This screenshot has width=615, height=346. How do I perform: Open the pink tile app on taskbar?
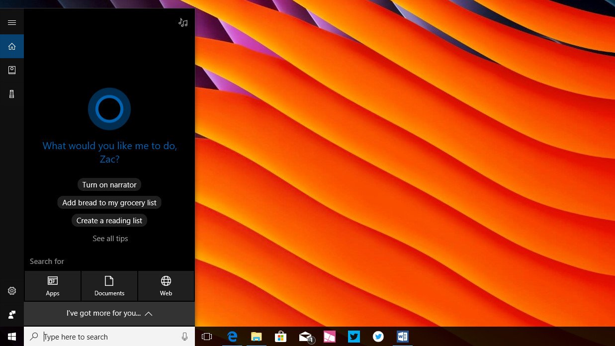click(x=330, y=337)
